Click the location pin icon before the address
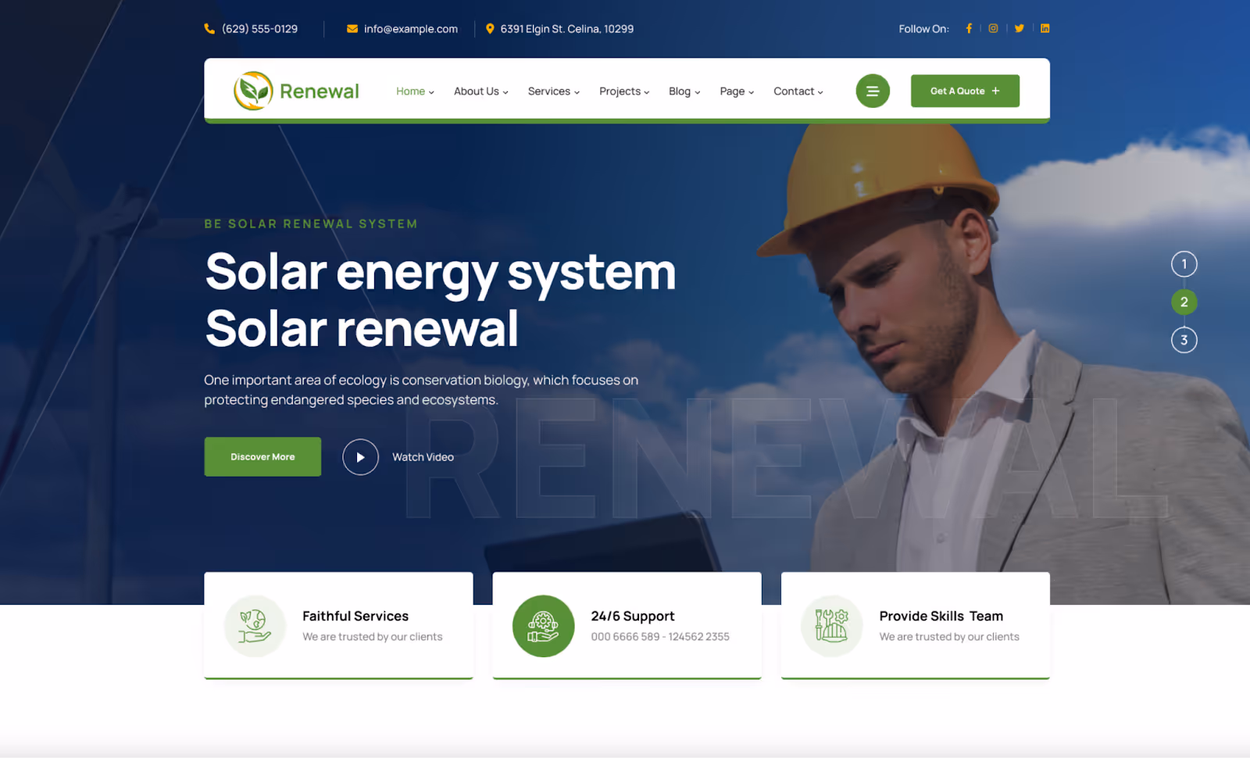 coord(490,29)
